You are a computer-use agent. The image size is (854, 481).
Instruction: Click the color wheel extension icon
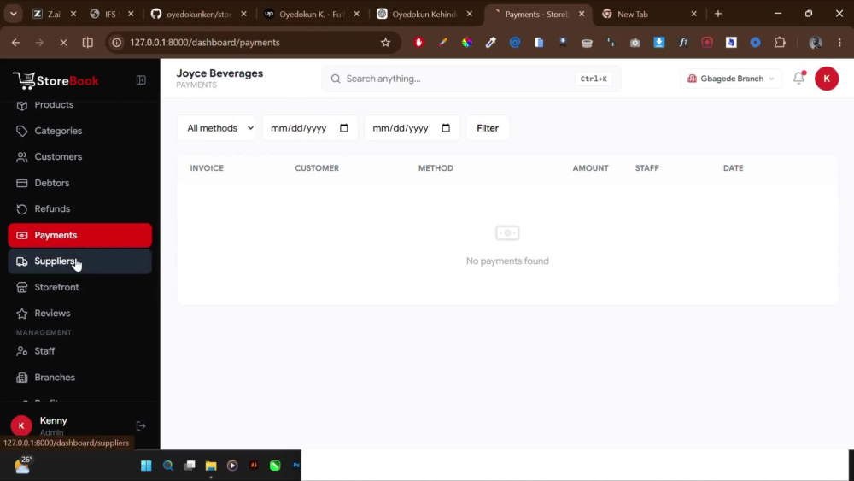coord(467,43)
